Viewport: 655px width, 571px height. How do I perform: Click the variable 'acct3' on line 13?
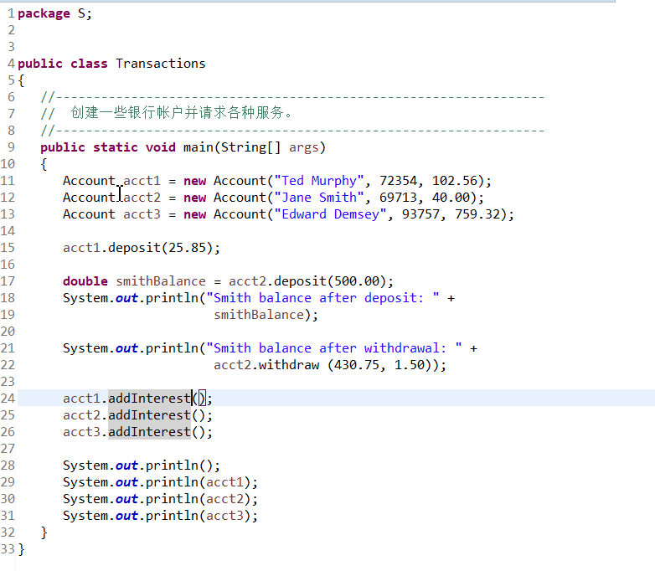tap(142, 214)
